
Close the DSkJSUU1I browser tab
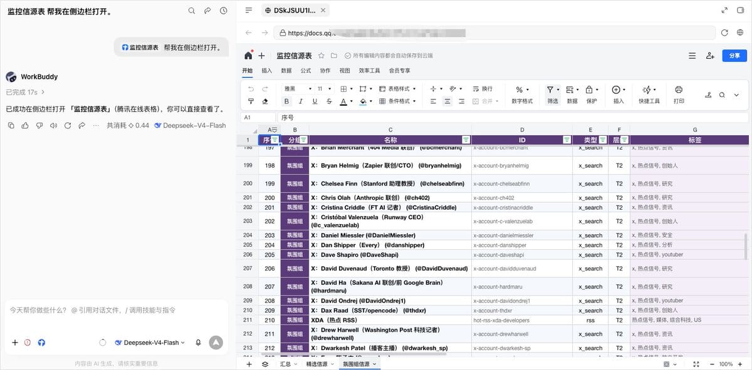323,10
